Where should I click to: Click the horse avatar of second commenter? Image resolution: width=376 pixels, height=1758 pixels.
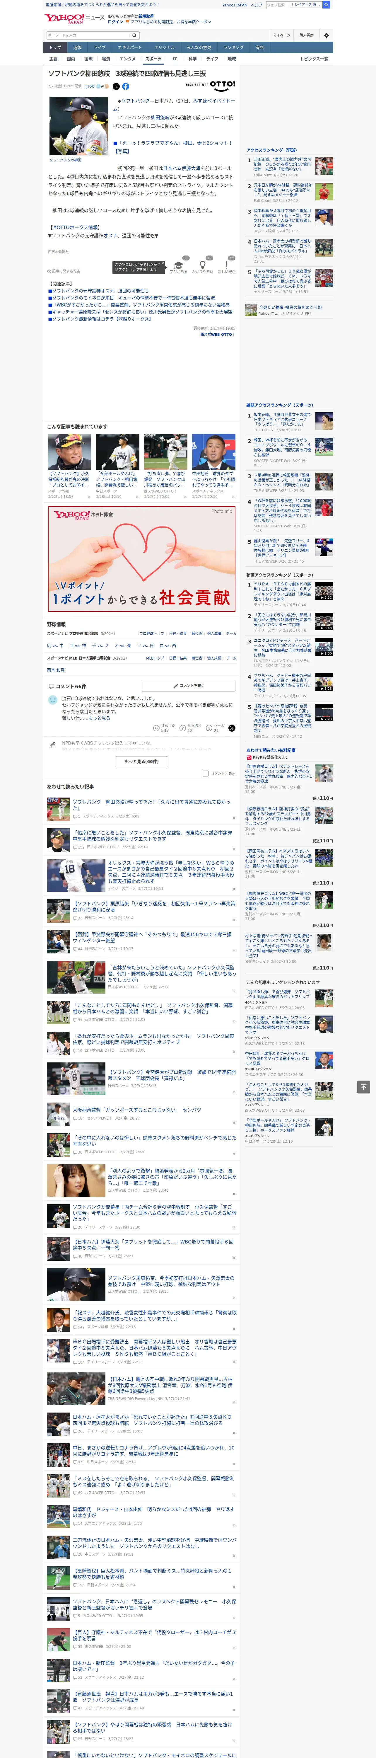point(52,745)
